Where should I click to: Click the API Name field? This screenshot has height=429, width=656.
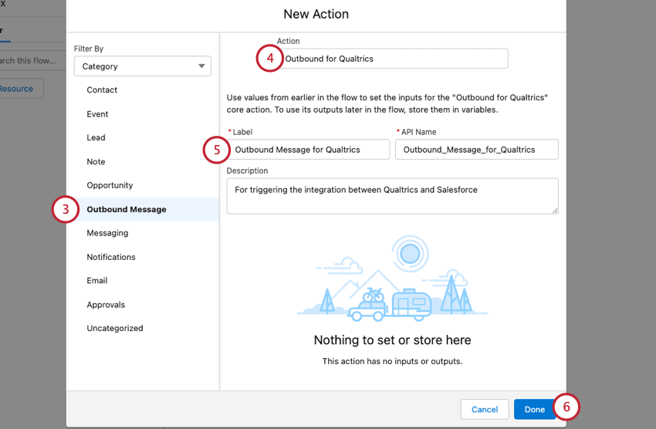point(476,150)
